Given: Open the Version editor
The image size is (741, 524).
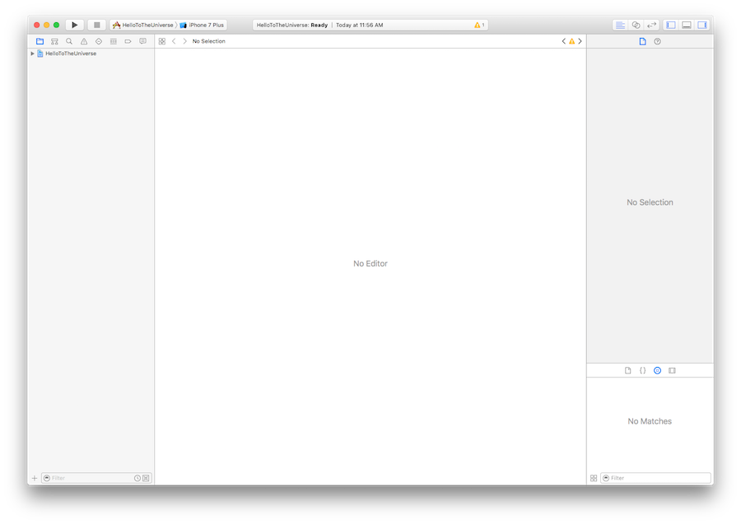Looking at the screenshot, I should (x=650, y=25).
